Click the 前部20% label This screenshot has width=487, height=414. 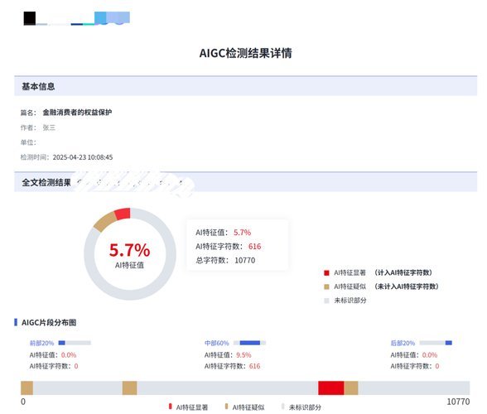coord(41,343)
